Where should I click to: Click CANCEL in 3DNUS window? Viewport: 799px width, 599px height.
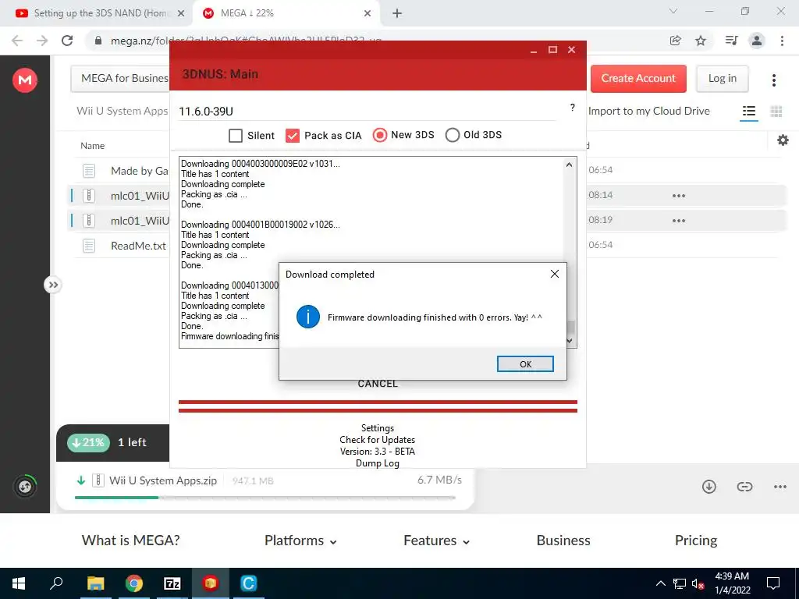point(378,384)
